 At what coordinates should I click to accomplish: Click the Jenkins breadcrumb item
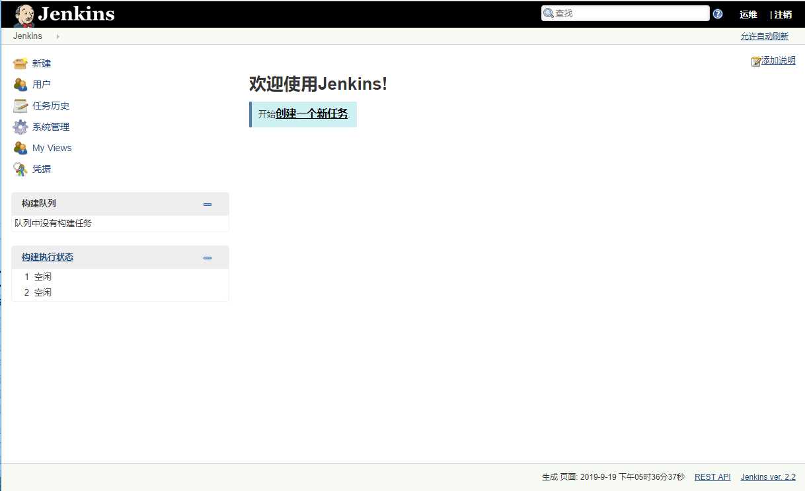pos(28,36)
